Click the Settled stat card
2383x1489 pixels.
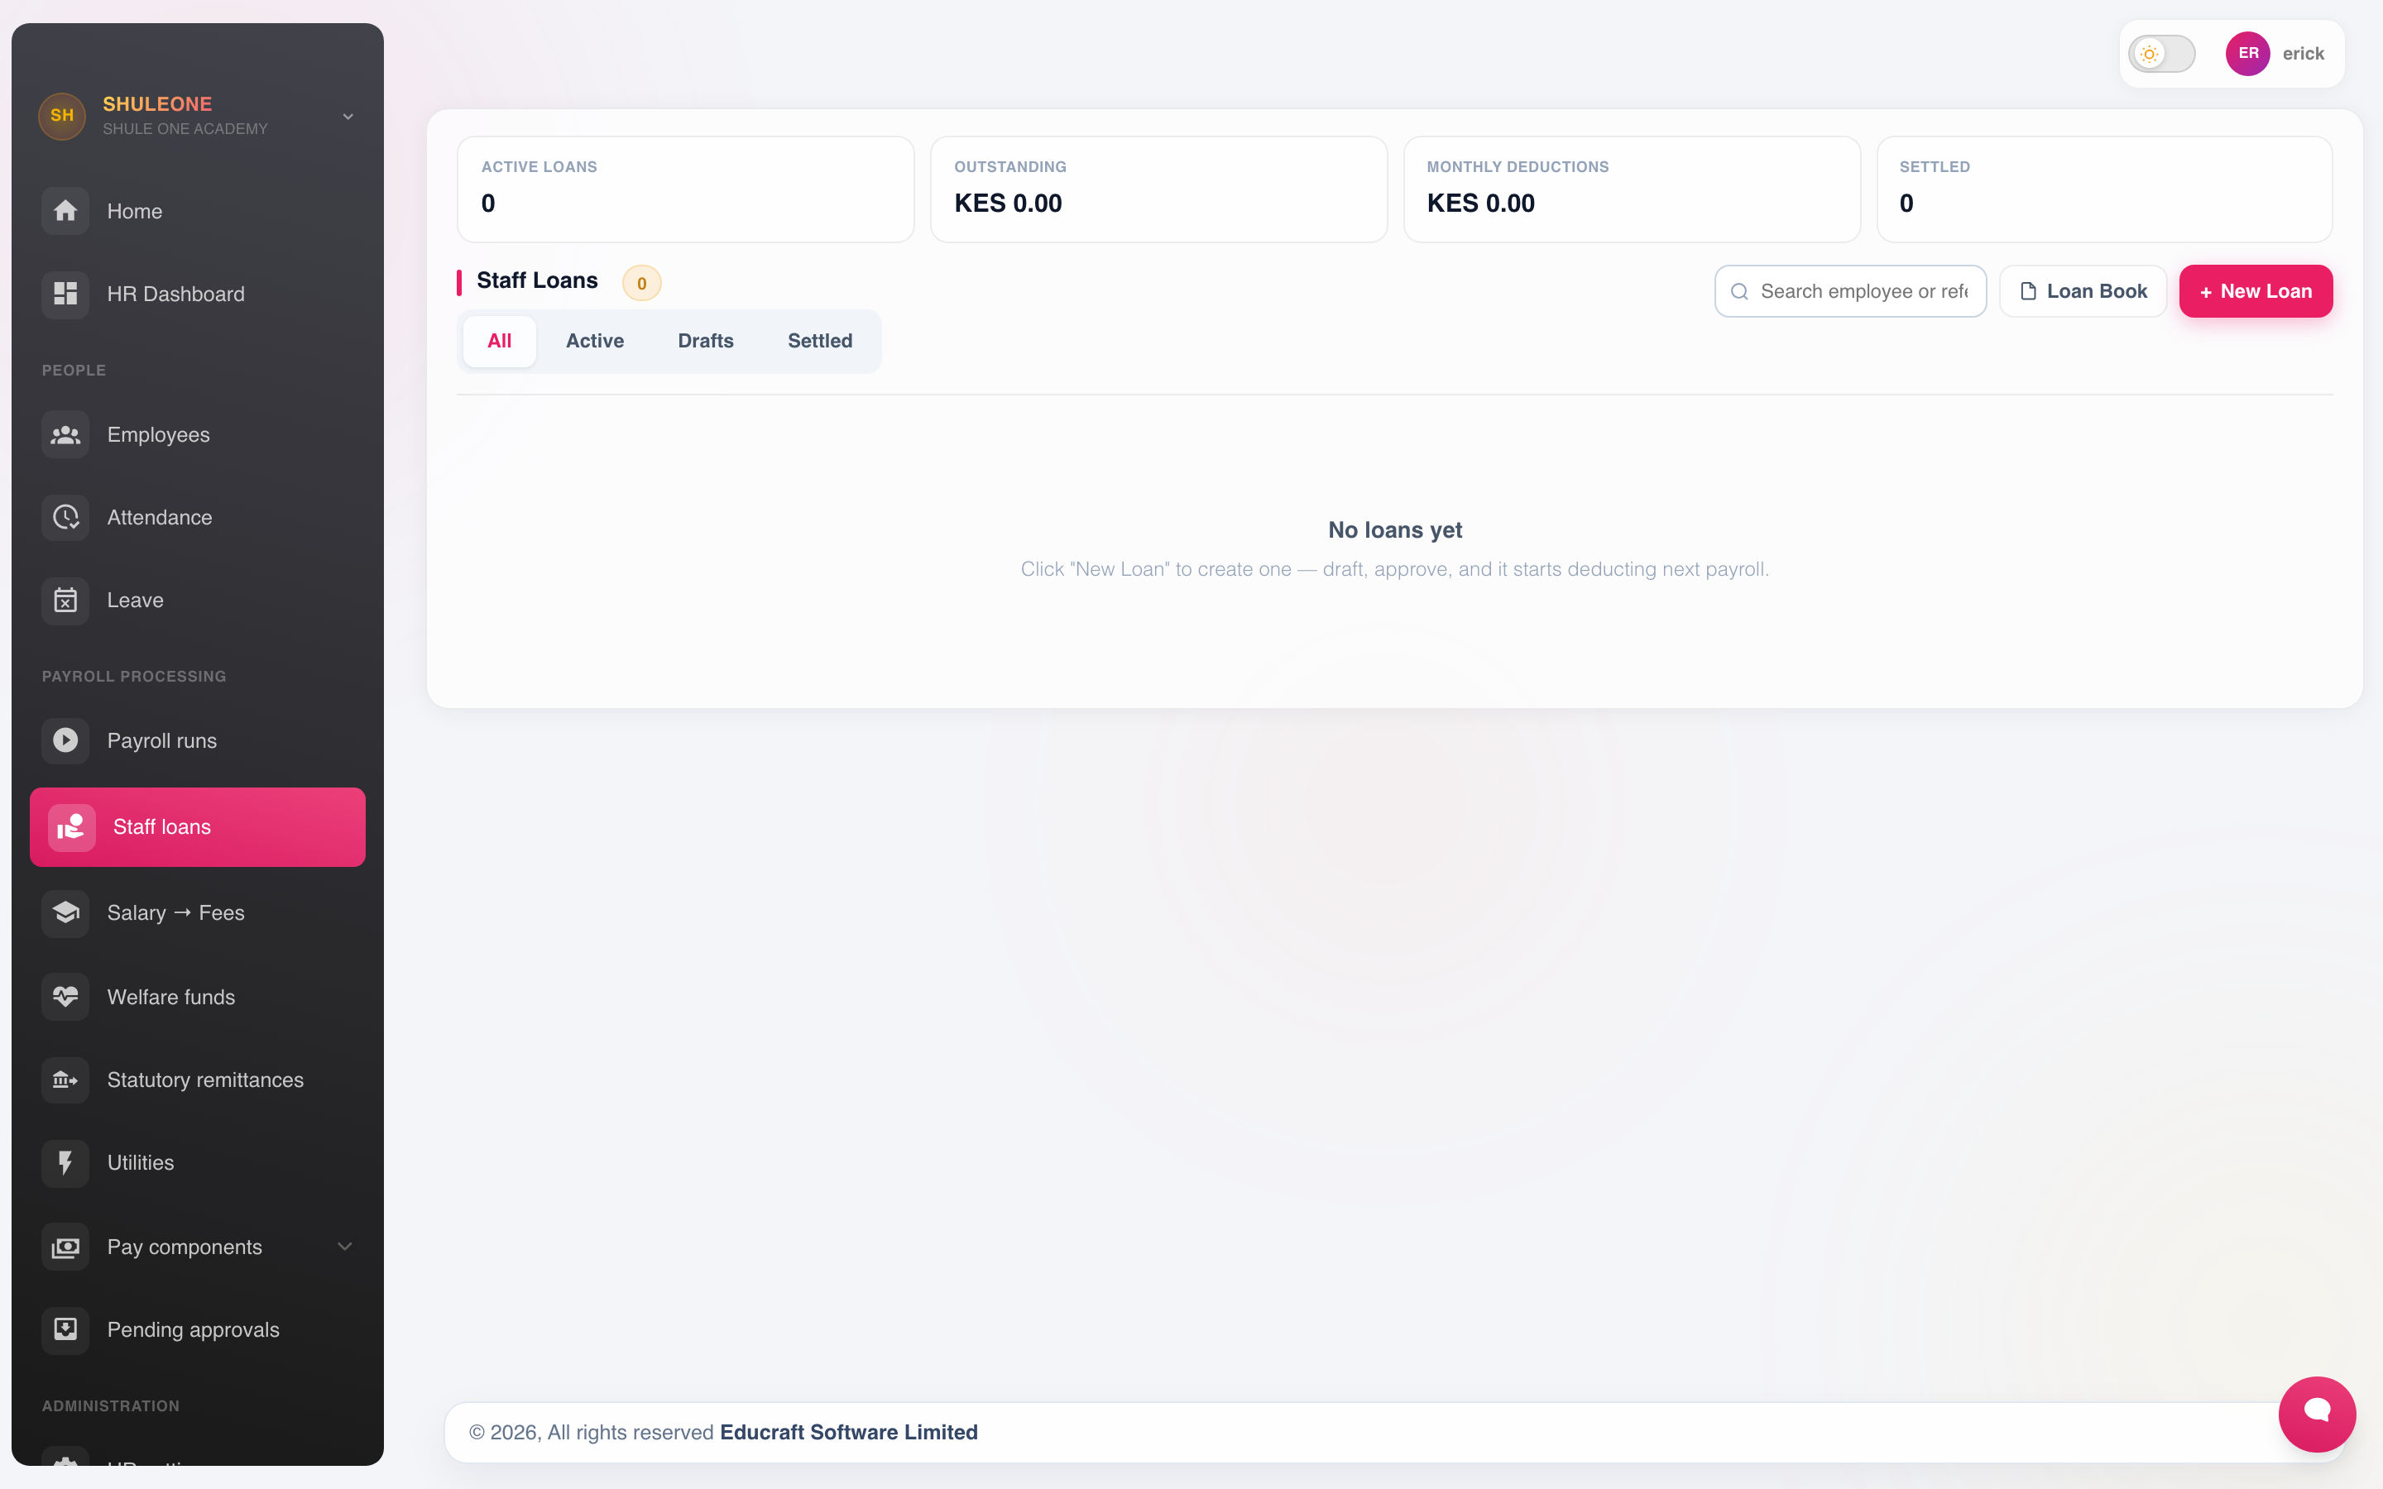pyautogui.click(x=2104, y=189)
